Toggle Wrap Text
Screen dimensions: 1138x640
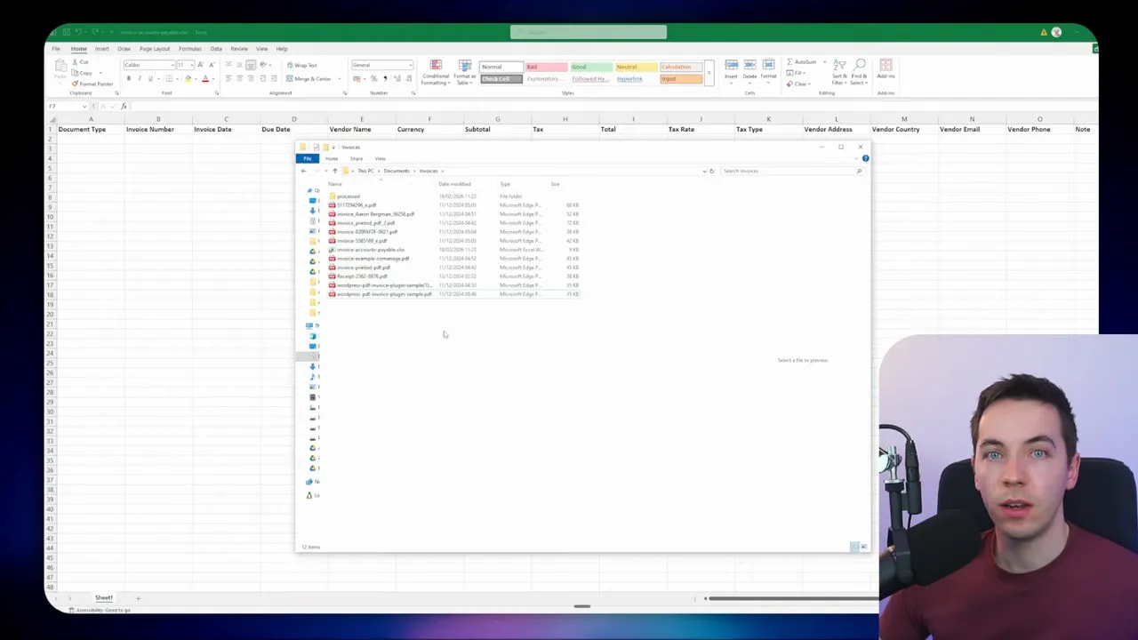pyautogui.click(x=301, y=65)
